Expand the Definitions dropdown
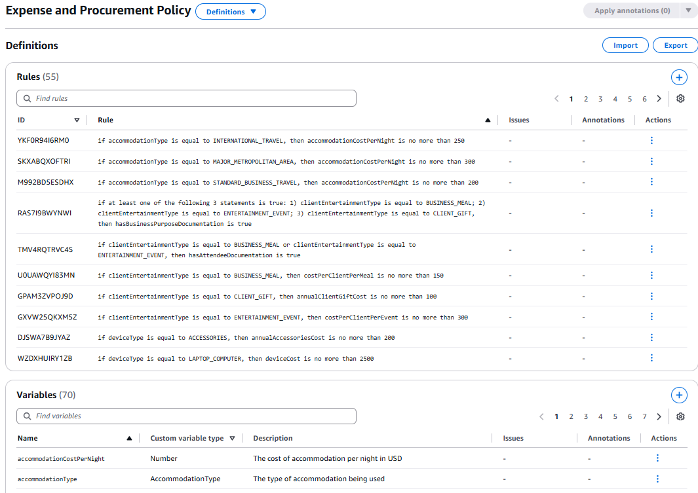This screenshot has width=698, height=493. (x=231, y=12)
